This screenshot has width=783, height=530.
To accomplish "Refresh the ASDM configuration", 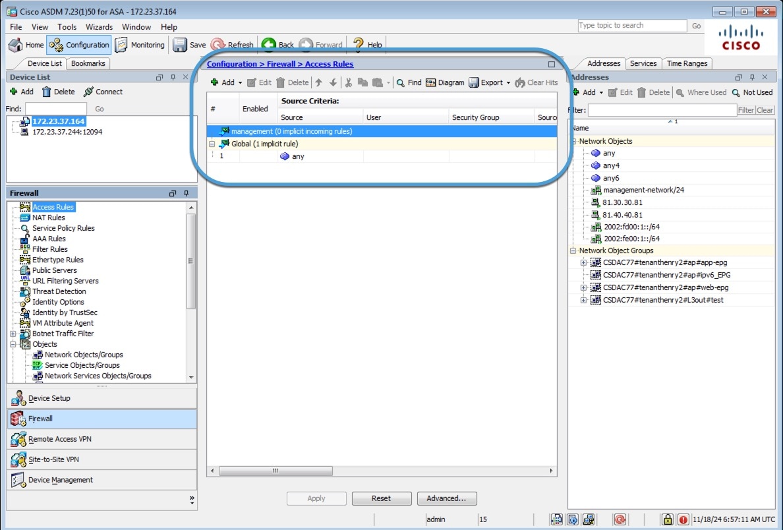I will pyautogui.click(x=232, y=45).
